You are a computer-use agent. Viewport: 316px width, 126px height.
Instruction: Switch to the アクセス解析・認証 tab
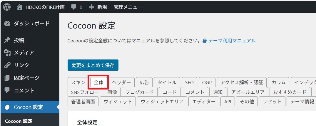[242, 82]
